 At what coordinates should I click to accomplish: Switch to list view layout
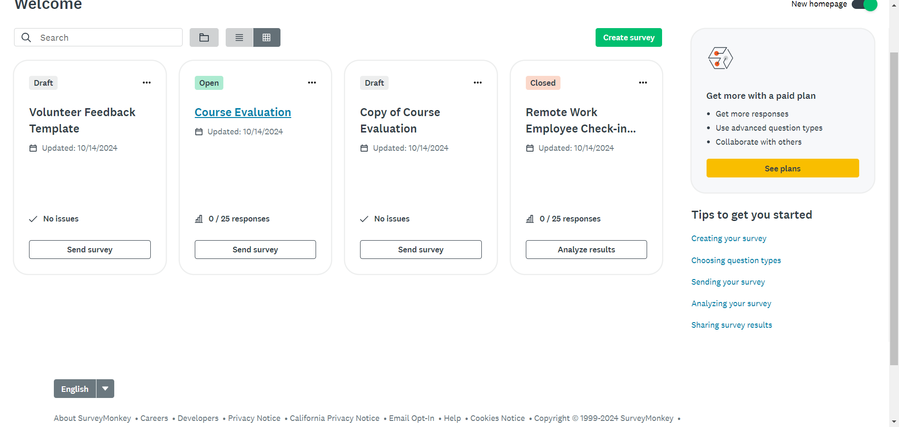pos(239,37)
